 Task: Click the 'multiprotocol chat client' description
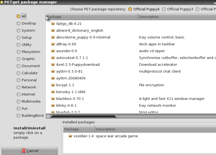tap(160, 71)
